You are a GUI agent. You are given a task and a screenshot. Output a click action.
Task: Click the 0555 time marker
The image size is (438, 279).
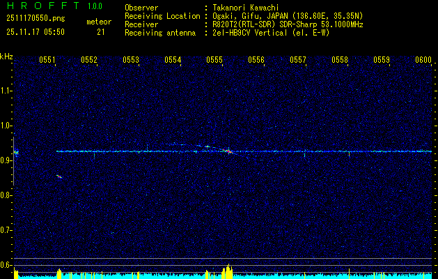(214, 59)
